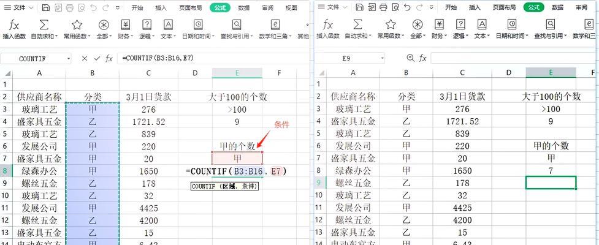Image resolution: width=599 pixels, height=245 pixels.
Task: Click the zoom magnifier icon by right formula bar
Action: click(x=411, y=58)
